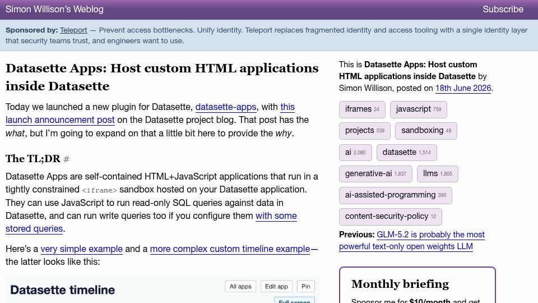Viewport: 538px width, 303px height.
Task: Select the projects tag
Action: coord(365,131)
